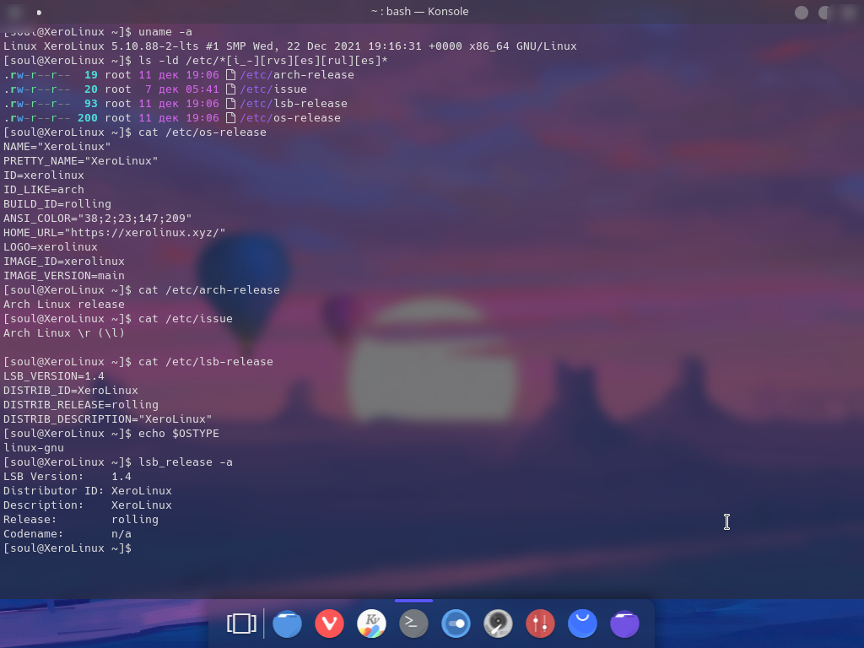
Task: Click the /etc/os-release listing entry
Action: click(290, 118)
